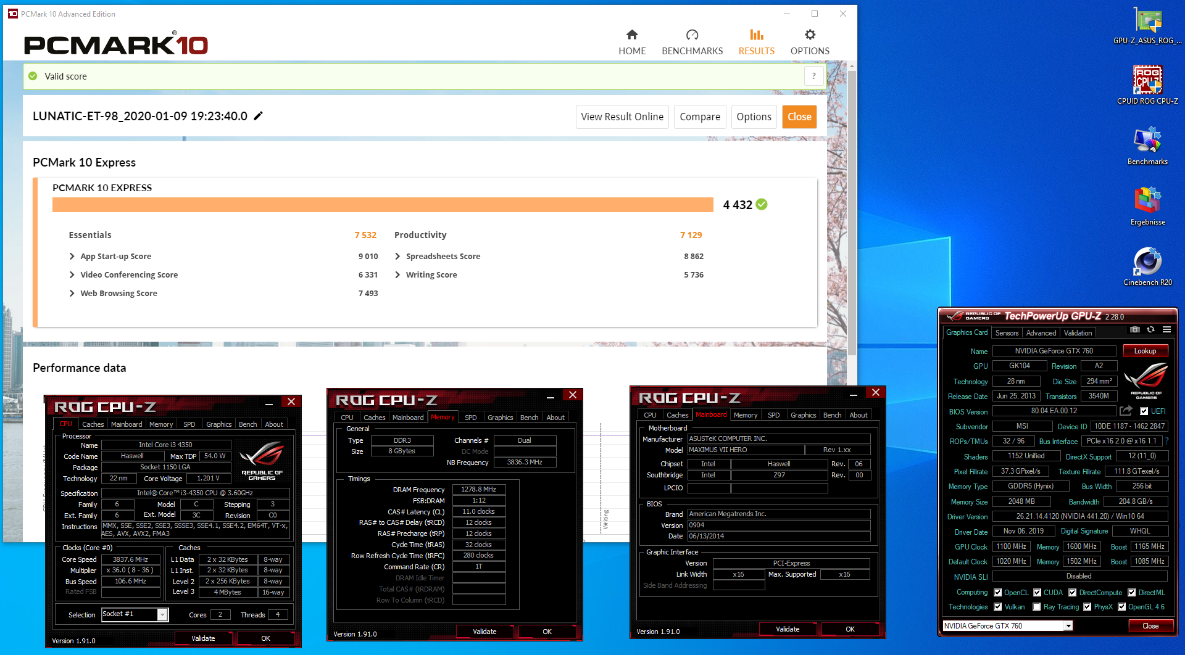Click the PCMark 10 logo

116,44
